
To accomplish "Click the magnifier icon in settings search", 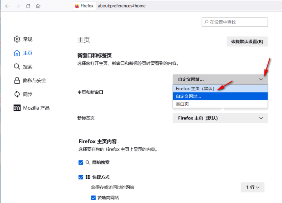I will (x=206, y=22).
